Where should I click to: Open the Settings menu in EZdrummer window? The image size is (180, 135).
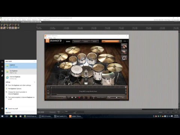[x=50, y=38]
